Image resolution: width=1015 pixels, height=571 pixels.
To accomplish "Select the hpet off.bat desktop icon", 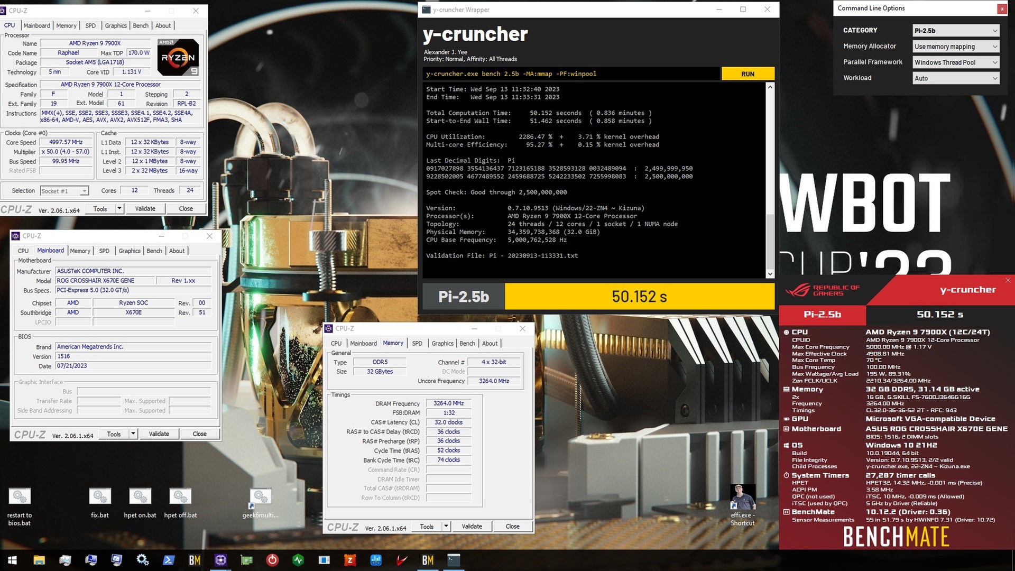I will tap(180, 503).
